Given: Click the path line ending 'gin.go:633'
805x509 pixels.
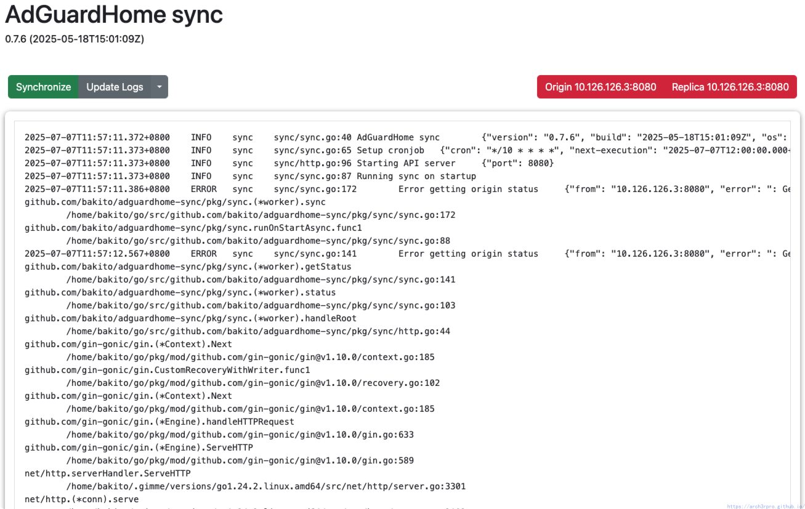Looking at the screenshot, I should point(240,435).
